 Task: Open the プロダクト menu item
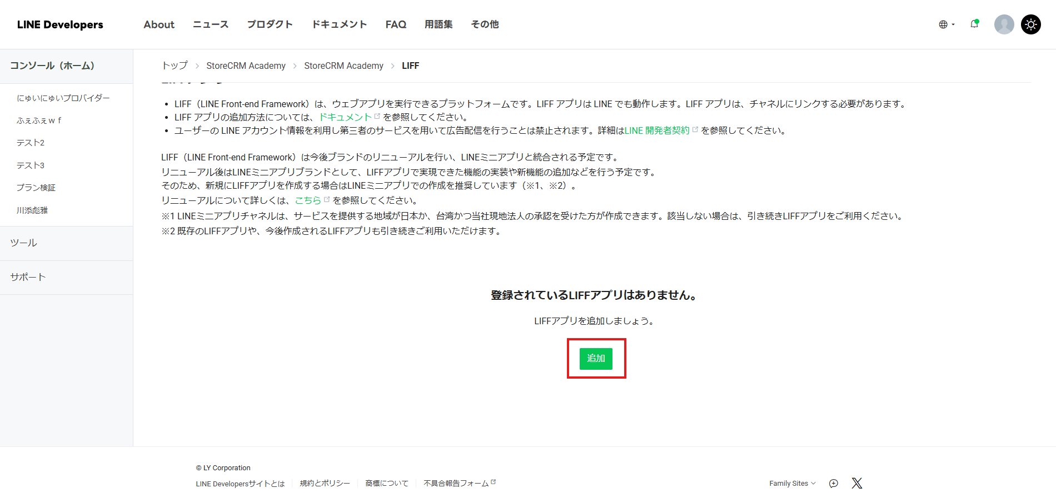tap(270, 24)
